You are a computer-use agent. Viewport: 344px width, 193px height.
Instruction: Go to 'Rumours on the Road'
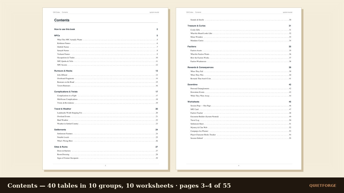(107, 82)
